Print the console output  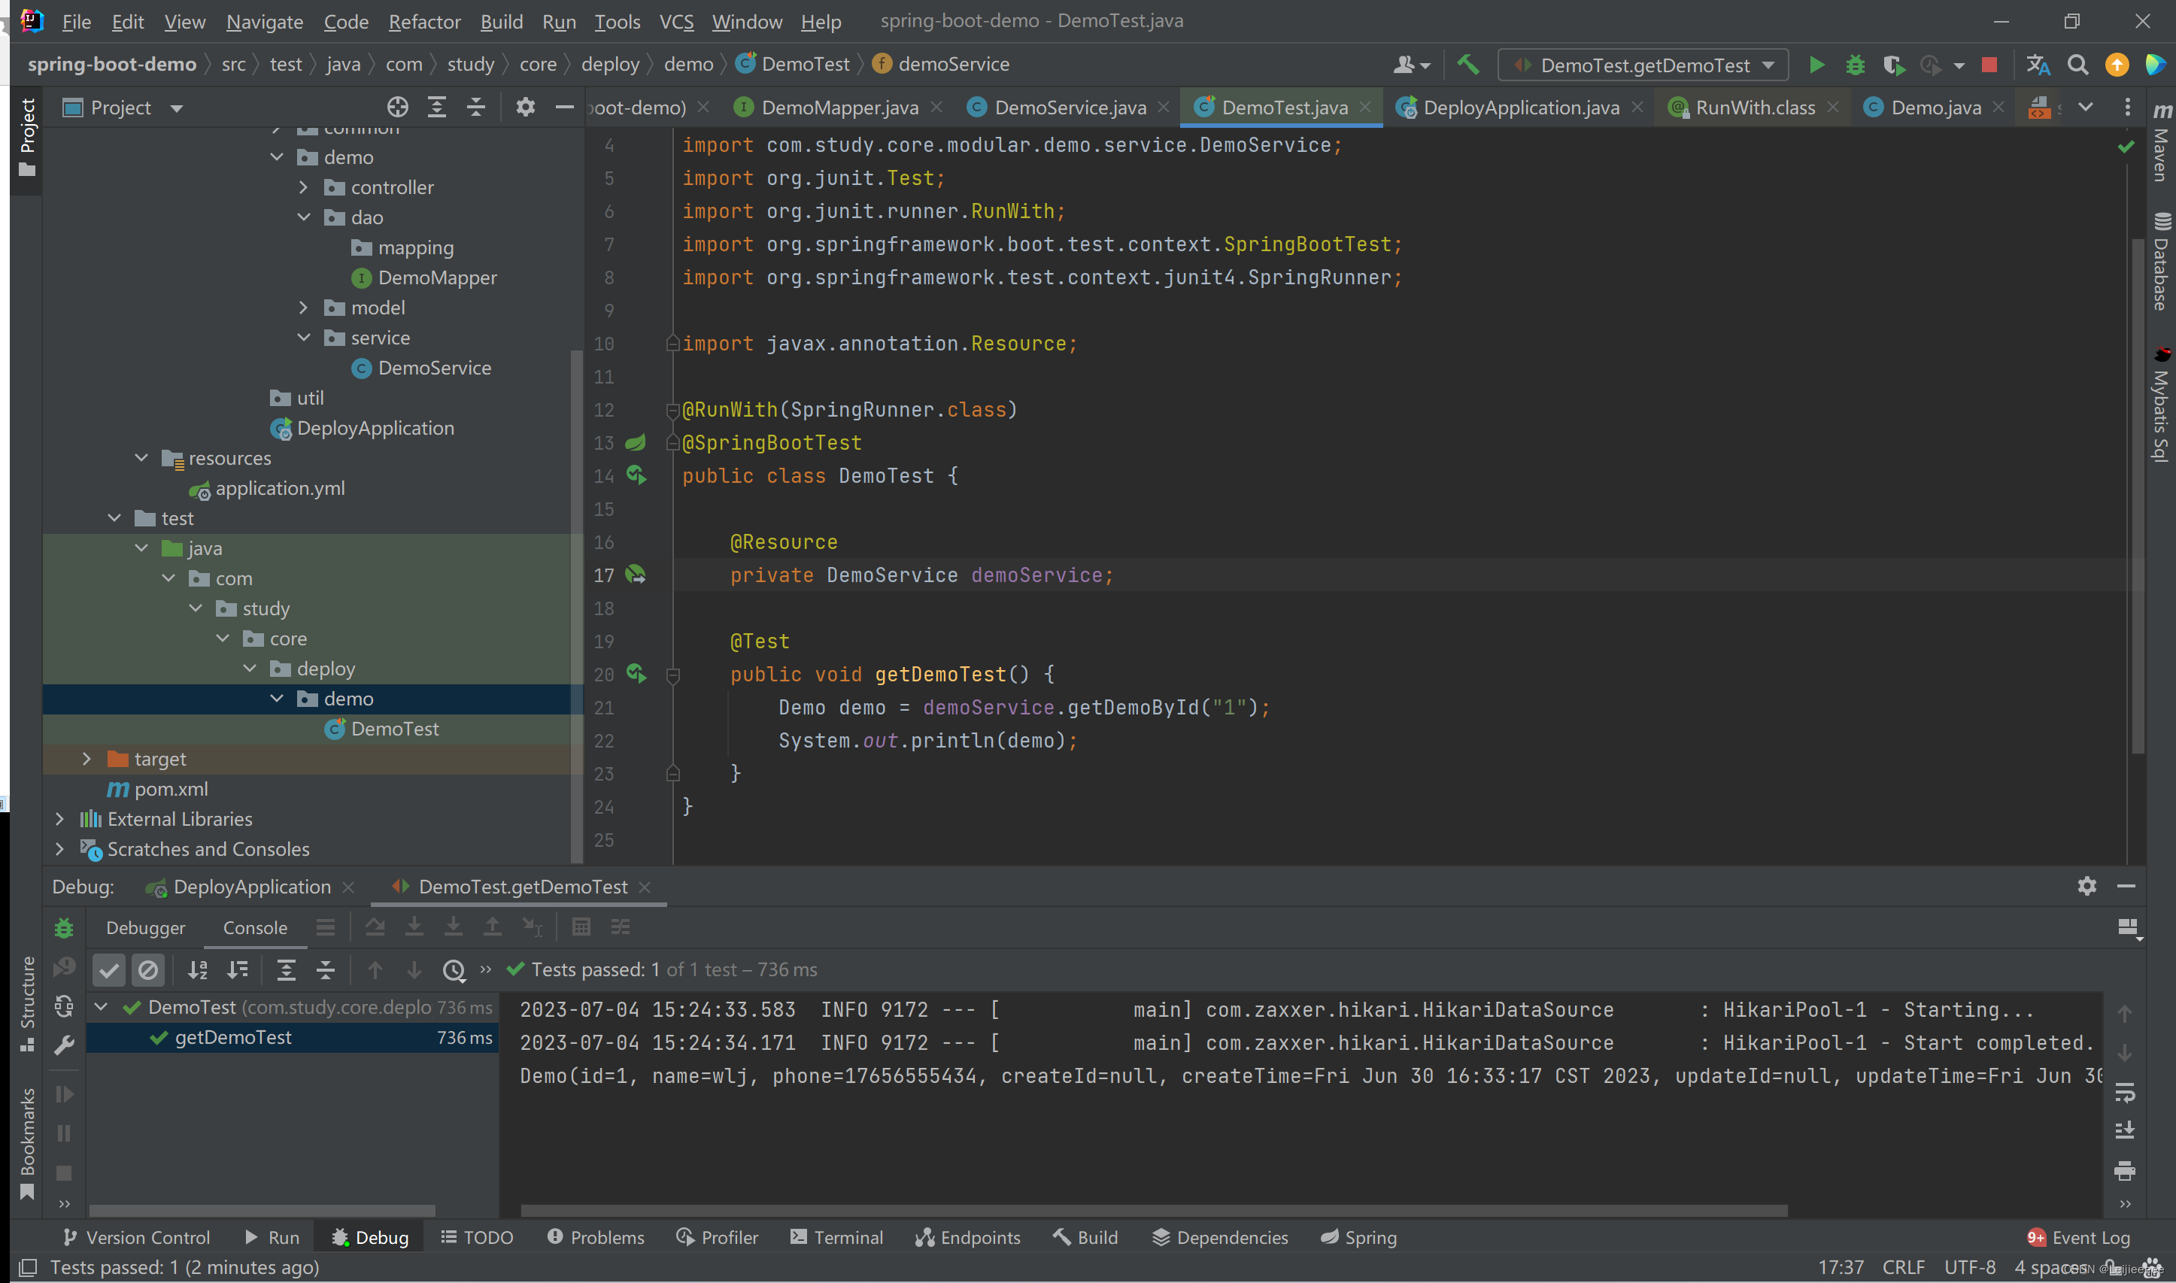pos(2125,1171)
